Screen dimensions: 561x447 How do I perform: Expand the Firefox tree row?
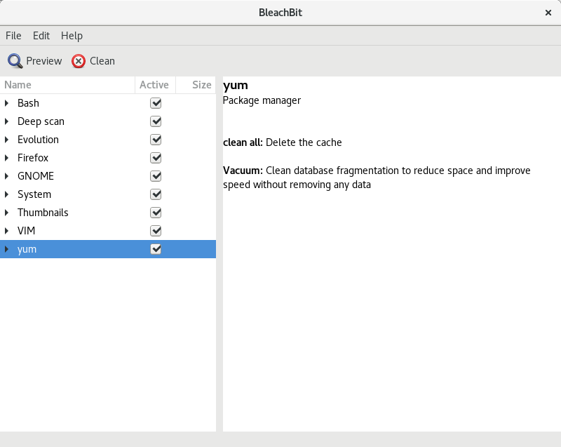[6, 158]
